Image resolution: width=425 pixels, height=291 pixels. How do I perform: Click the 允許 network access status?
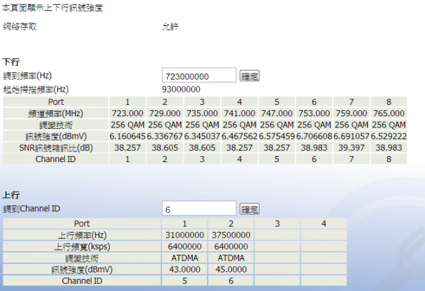tap(171, 27)
